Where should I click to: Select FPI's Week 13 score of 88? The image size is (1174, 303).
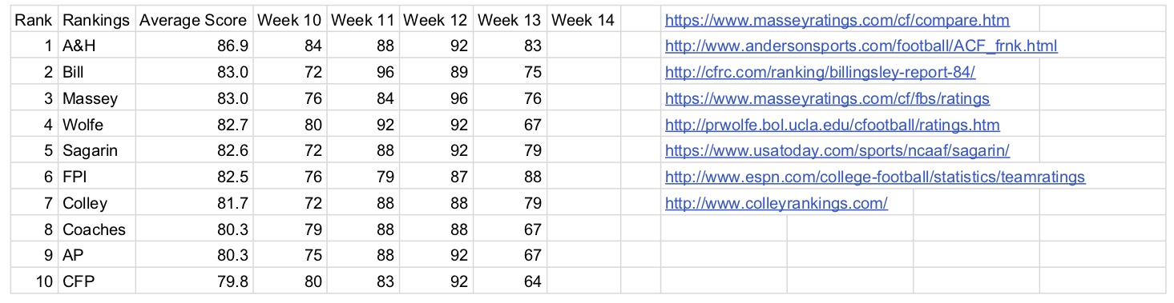(x=510, y=177)
